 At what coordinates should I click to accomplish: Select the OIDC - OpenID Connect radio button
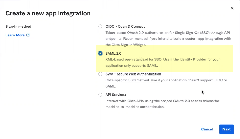pos(100,26)
